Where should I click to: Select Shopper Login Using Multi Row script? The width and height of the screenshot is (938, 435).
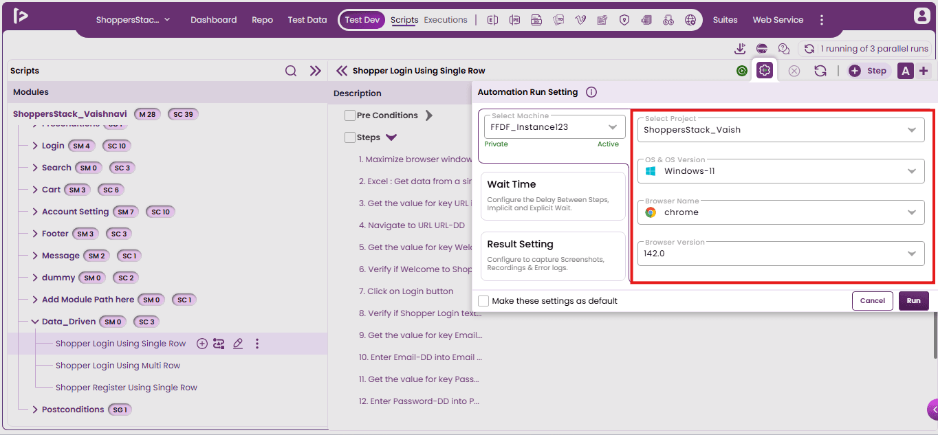[x=118, y=366]
